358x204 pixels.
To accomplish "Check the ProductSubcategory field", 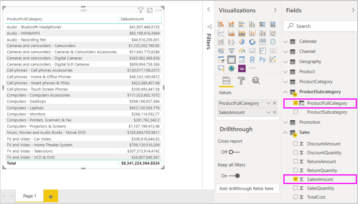I will pyautogui.click(x=296, y=112).
